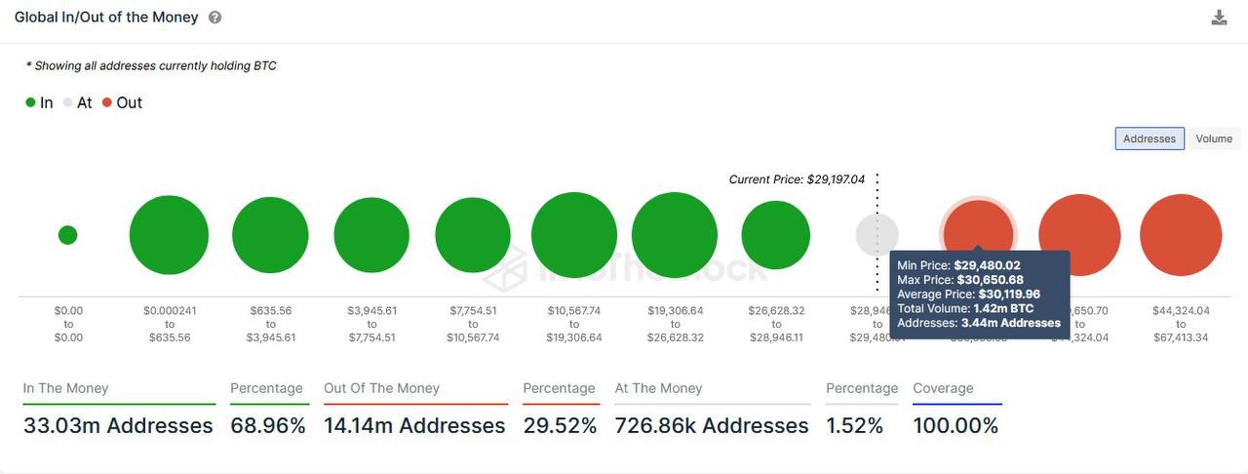1248x474 pixels.
Task: Select the small green $0.00 bubble
Action: click(67, 235)
